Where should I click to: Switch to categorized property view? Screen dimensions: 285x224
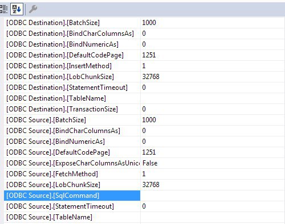coord(3,9)
